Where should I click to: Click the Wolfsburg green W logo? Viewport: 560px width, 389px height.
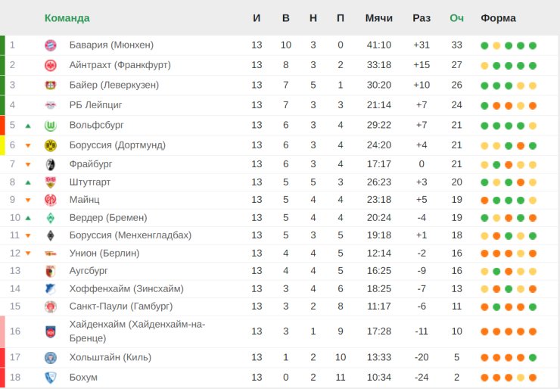click(51, 126)
